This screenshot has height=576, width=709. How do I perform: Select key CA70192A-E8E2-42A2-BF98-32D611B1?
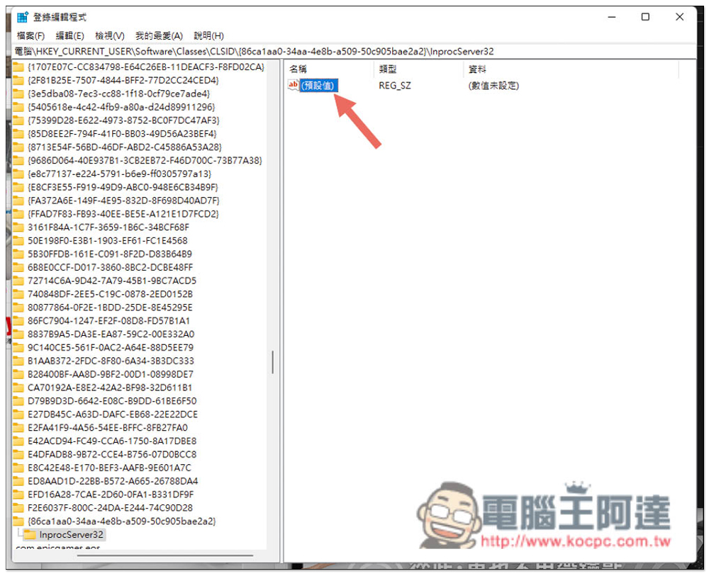(110, 387)
